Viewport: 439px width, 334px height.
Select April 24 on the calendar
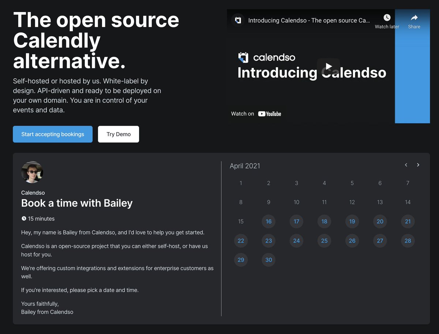coord(296,241)
